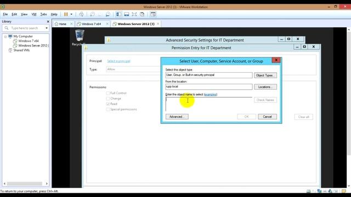Close the Windows Server 2012 (3) tab
Viewport: 351px width, 197px height.
point(158,24)
